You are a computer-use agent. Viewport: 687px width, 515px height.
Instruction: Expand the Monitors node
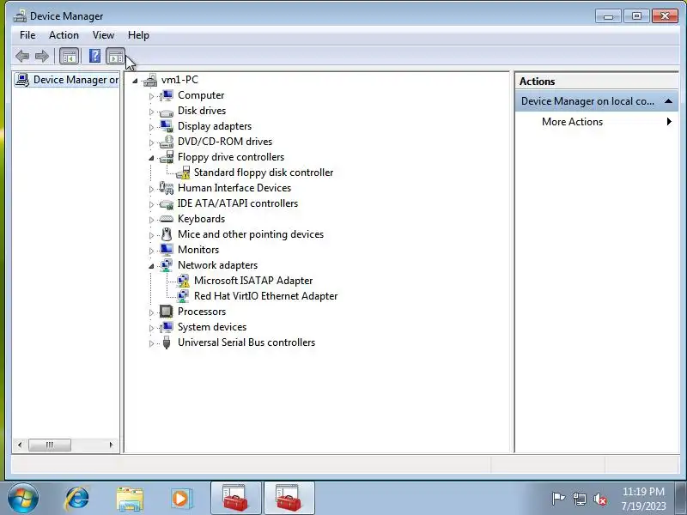coord(151,251)
